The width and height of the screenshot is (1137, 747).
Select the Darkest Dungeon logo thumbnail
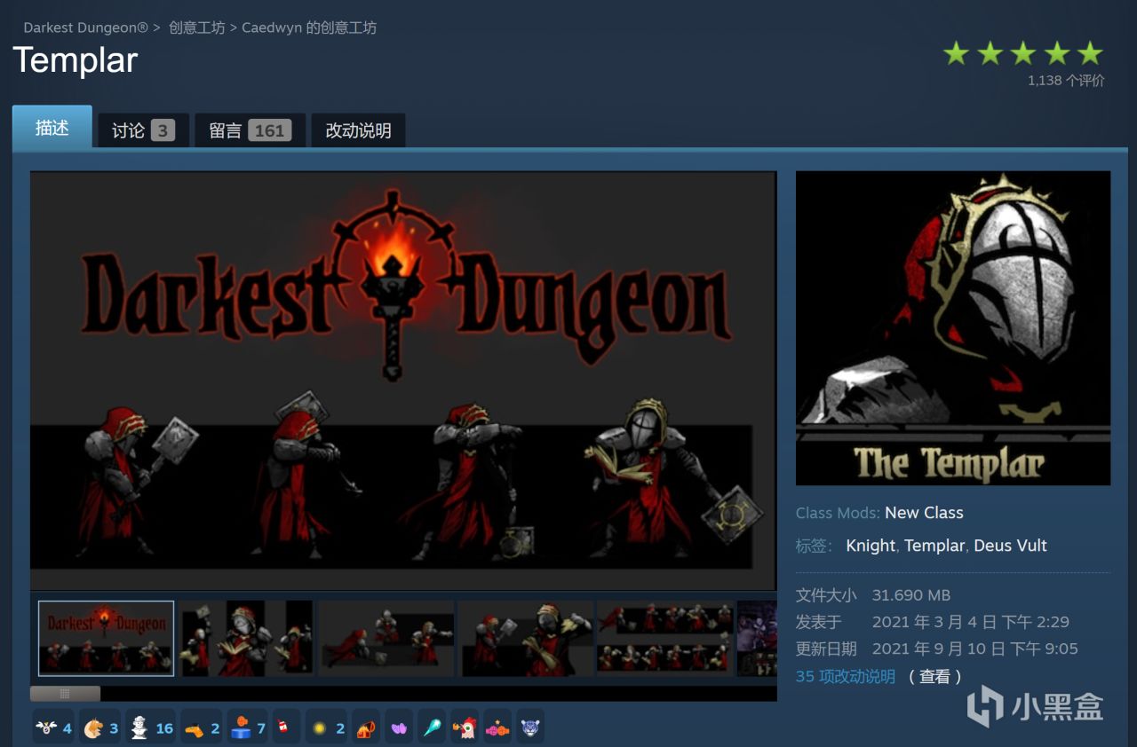(106, 638)
